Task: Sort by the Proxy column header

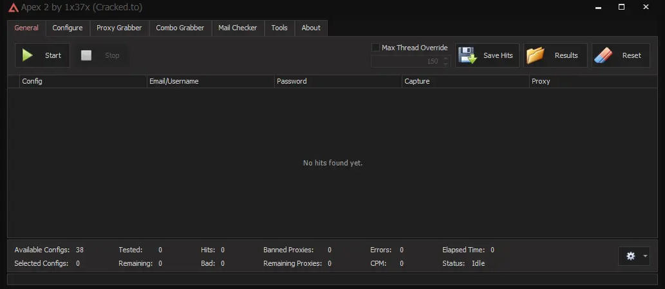Action: click(x=594, y=81)
